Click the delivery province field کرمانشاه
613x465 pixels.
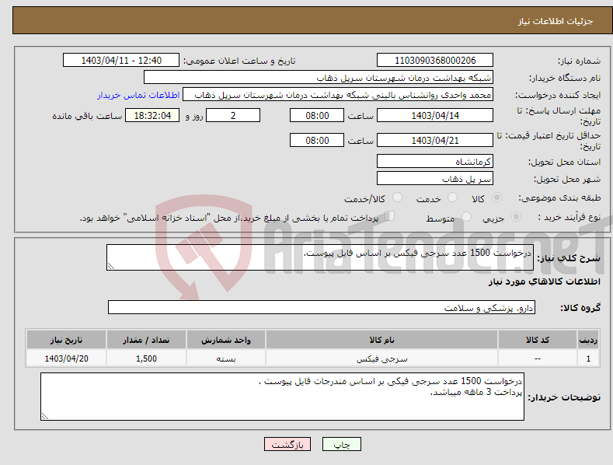tap(435, 161)
